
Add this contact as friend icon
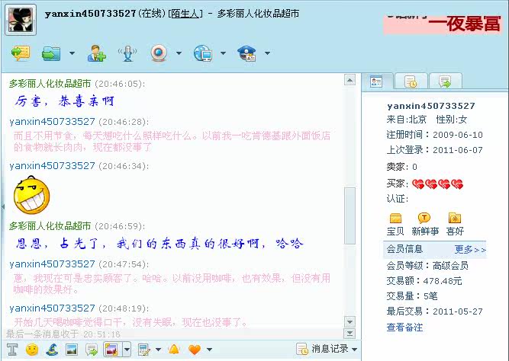pyautogui.click(x=96, y=53)
